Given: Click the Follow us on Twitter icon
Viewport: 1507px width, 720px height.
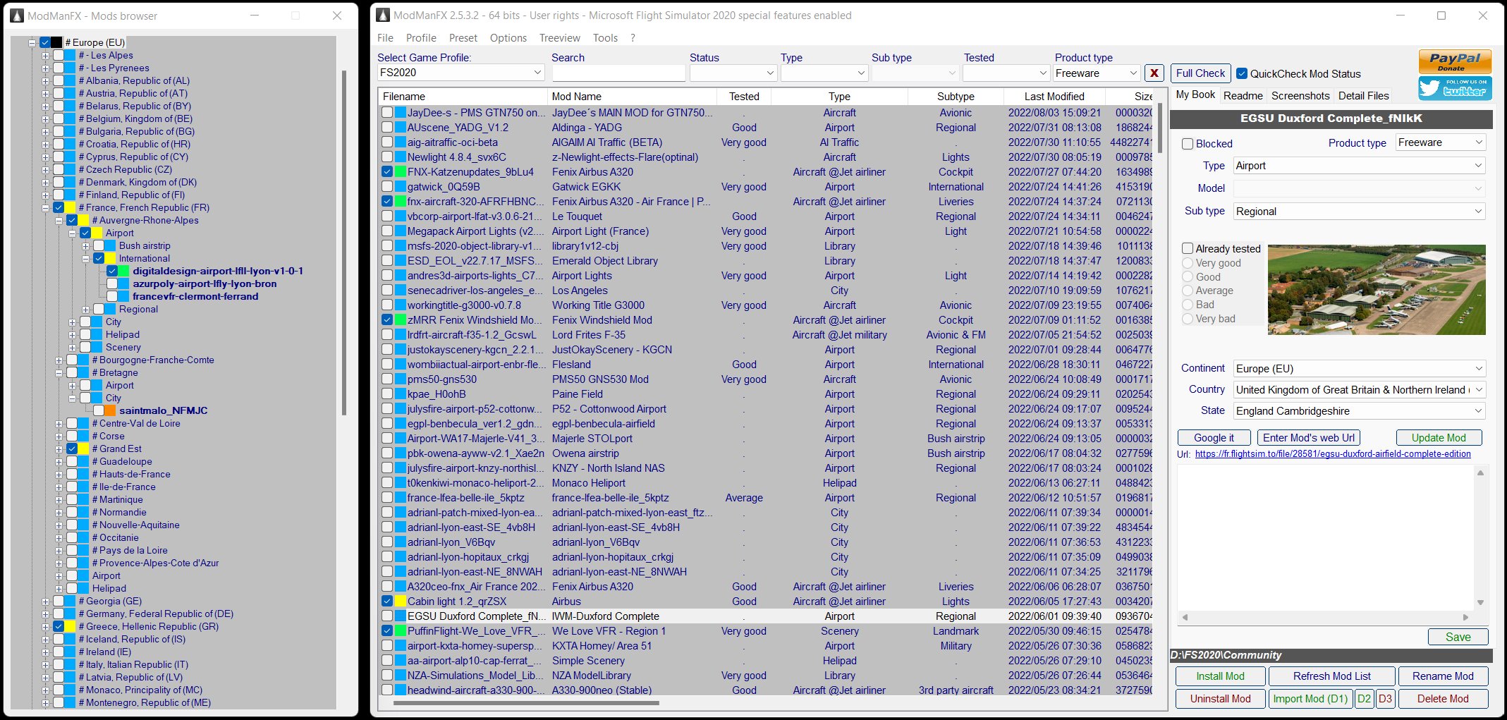Looking at the screenshot, I should (x=1455, y=87).
